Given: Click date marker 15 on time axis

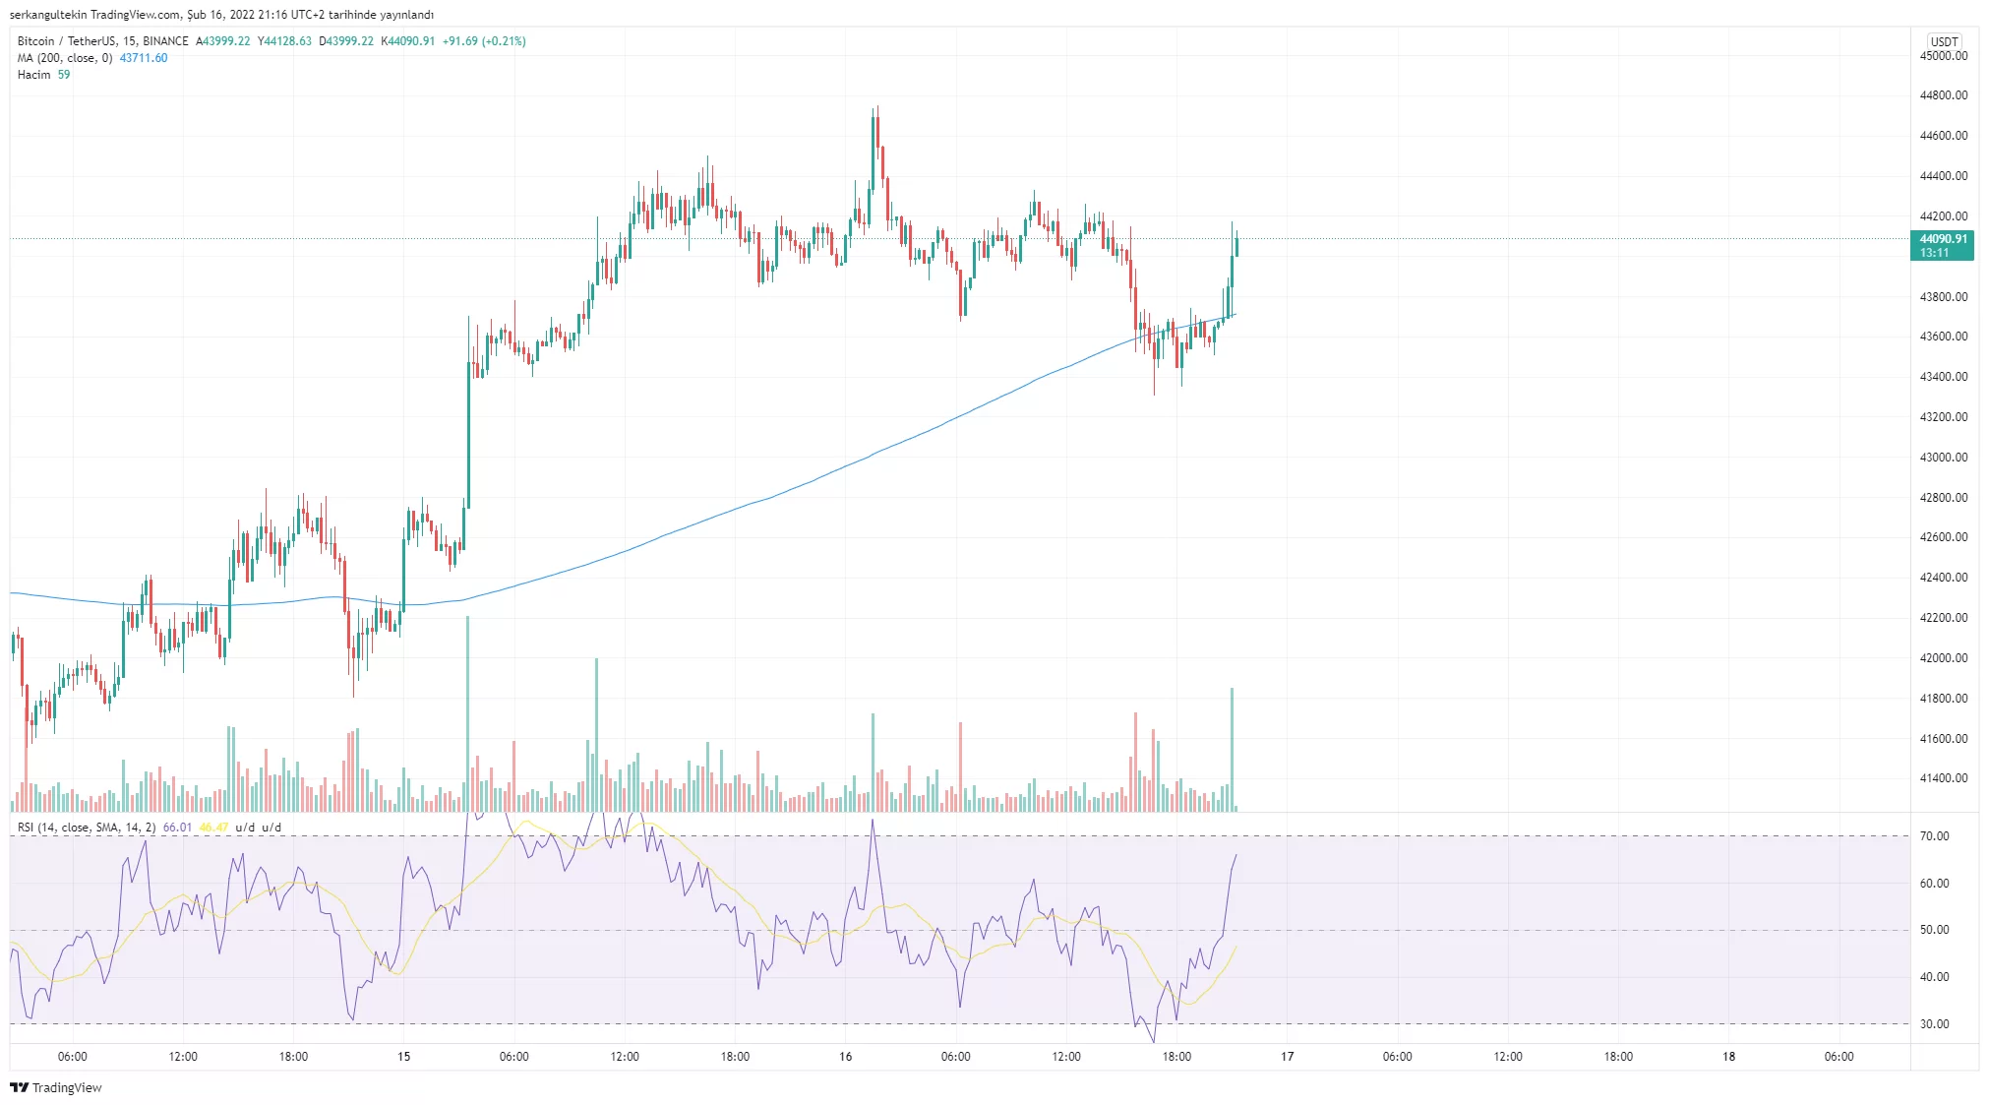Looking at the screenshot, I should click(403, 1057).
